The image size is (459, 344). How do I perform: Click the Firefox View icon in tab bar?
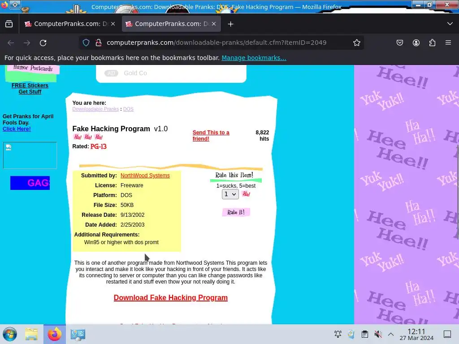pyautogui.click(x=9, y=24)
